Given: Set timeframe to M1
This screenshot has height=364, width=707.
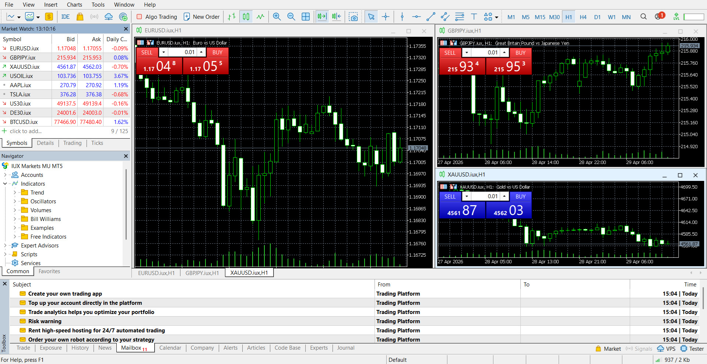Looking at the screenshot, I should pos(511,17).
